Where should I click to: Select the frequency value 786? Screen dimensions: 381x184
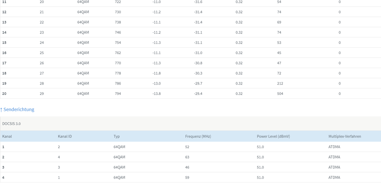(x=118, y=83)
